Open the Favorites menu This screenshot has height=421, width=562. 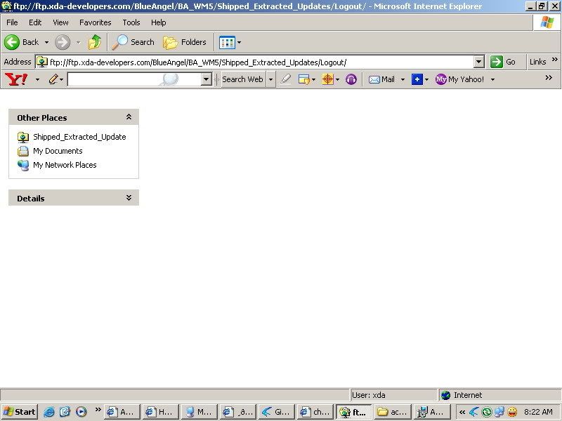[95, 22]
